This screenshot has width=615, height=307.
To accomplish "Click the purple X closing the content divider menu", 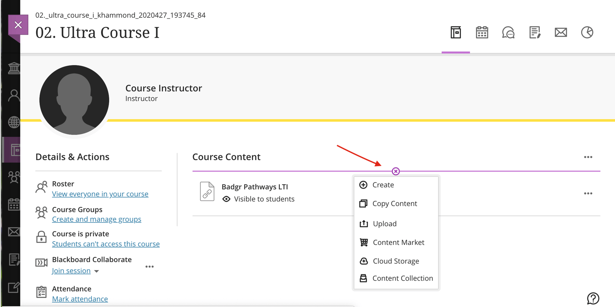I will point(396,171).
